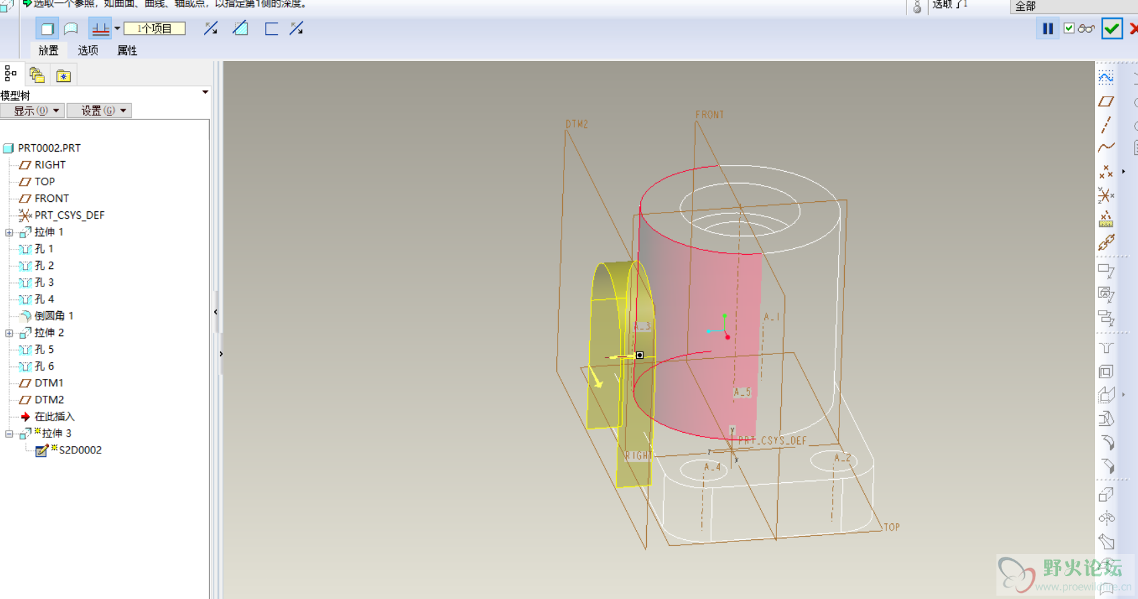Select the extrude as surface icon

[x=71, y=29]
